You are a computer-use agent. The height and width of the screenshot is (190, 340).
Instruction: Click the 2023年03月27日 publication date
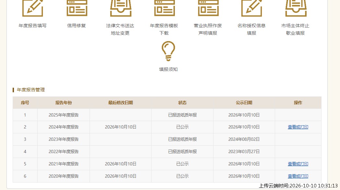244,152
